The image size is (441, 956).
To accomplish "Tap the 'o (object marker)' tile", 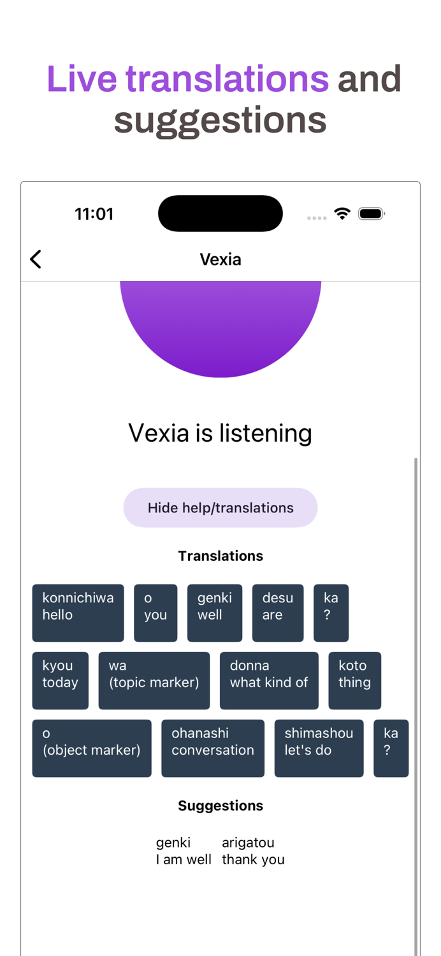I will [x=91, y=748].
